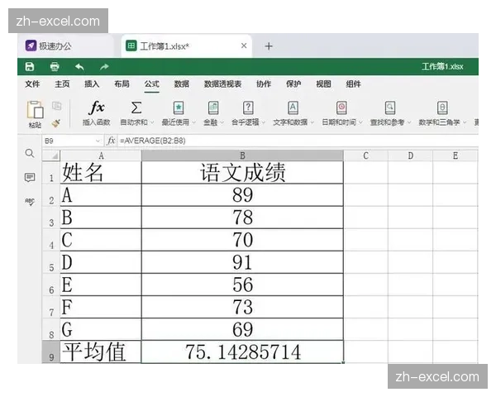Click the Save icon in green toolbar

(30, 67)
